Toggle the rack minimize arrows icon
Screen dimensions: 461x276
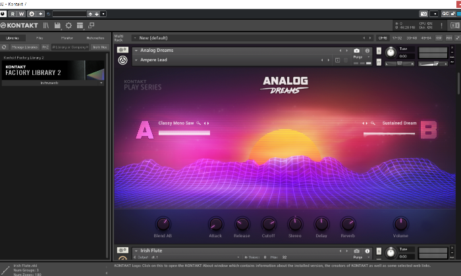(x=458, y=38)
